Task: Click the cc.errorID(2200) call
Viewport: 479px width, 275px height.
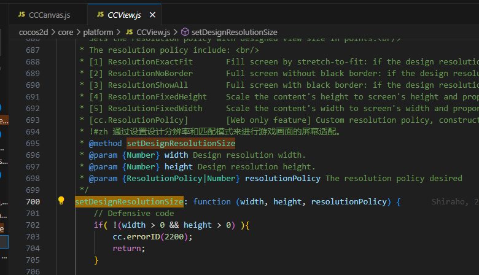Action: click(x=152, y=236)
